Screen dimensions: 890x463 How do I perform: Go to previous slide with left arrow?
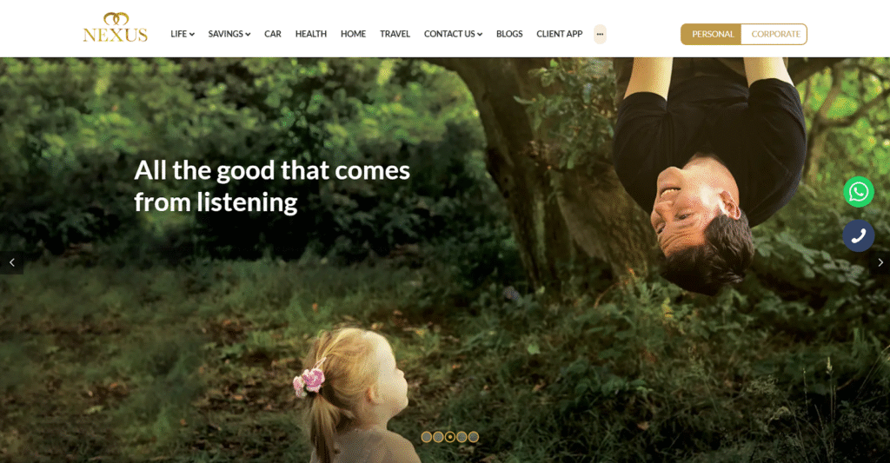click(11, 262)
